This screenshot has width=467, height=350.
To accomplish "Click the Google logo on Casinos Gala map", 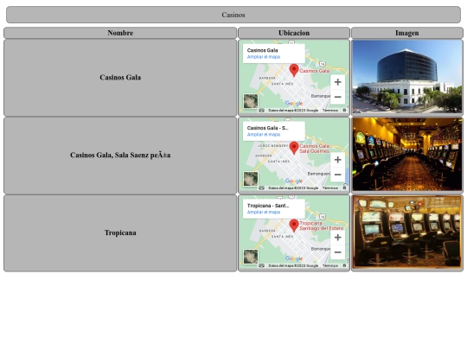I will click(x=294, y=104).
